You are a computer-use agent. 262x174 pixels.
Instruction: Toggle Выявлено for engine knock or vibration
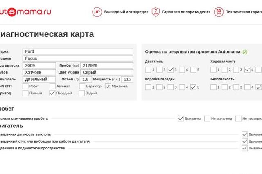pos(245,141)
